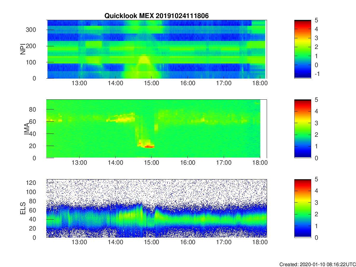Viewport: 356px width, 267px height.
Task: Click the 13:00 label under the NPI plot
Action: pyautogui.click(x=79, y=84)
